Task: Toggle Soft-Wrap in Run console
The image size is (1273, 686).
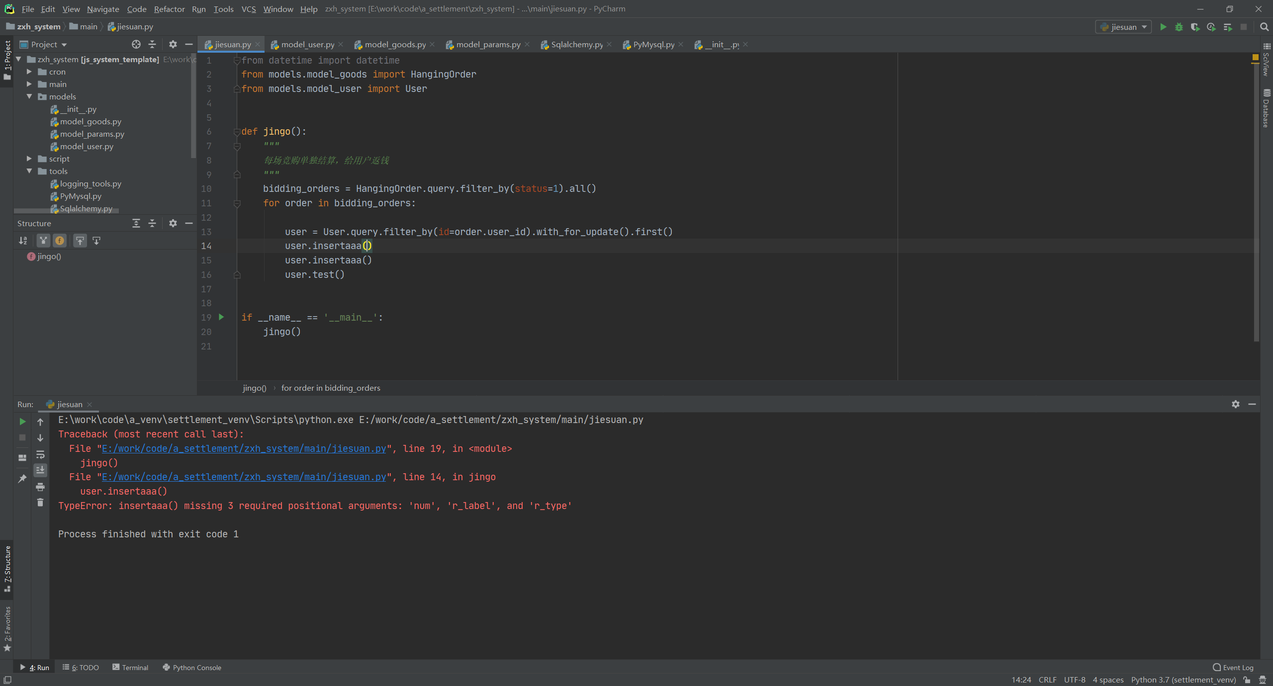Action: coord(40,454)
